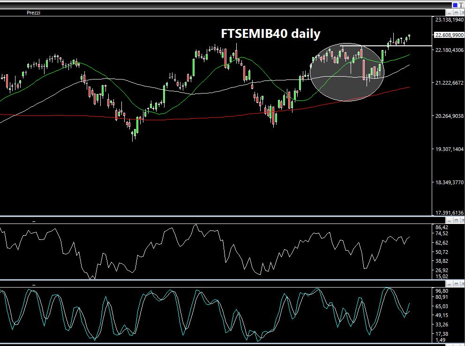Click the 38,82 indicator scale value
This screenshot has width=465, height=346.
pos(442,261)
